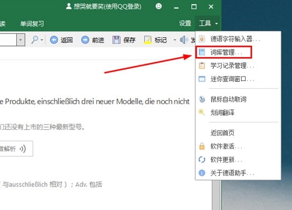Open 关于德语助手 about dialog
This screenshot has height=210, width=292.
(238, 173)
